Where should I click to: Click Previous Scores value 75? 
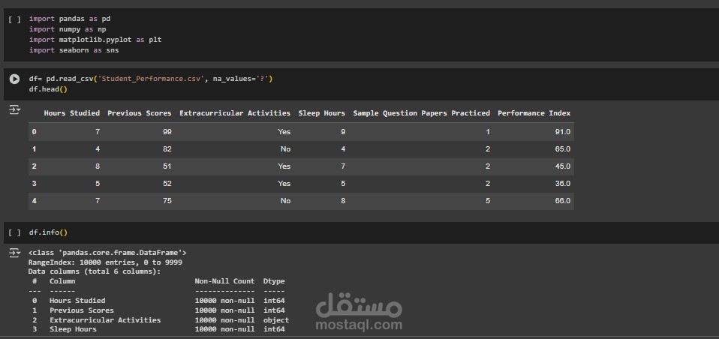pos(167,201)
